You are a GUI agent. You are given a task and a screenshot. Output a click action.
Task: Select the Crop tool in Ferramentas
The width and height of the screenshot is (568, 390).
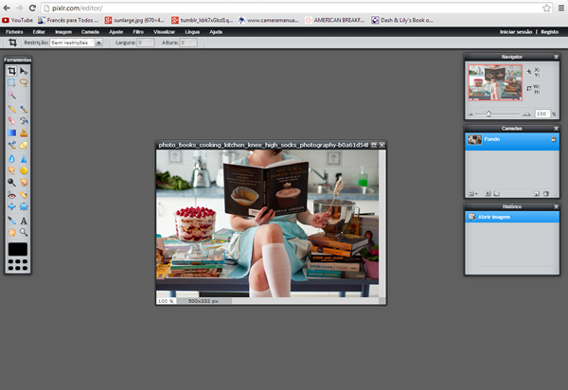[x=11, y=71]
